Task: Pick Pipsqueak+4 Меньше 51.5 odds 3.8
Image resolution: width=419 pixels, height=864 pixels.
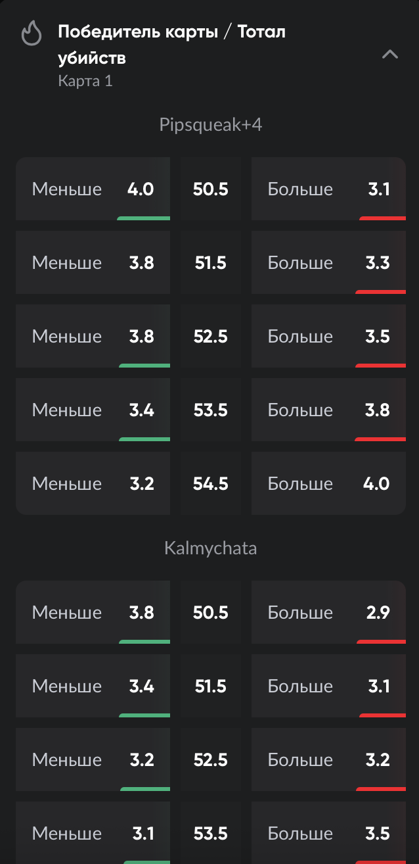Action: pyautogui.click(x=93, y=263)
